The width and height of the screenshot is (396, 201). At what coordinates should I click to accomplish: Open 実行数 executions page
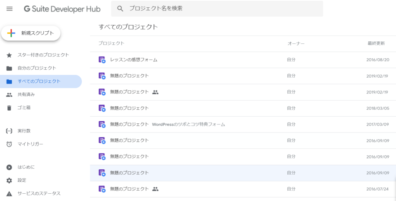[24, 131]
